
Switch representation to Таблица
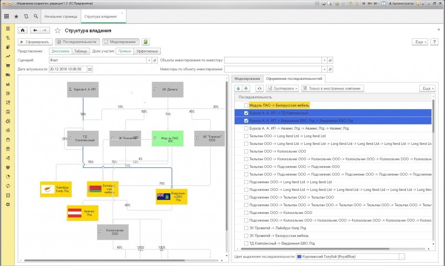pyautogui.click(x=80, y=51)
